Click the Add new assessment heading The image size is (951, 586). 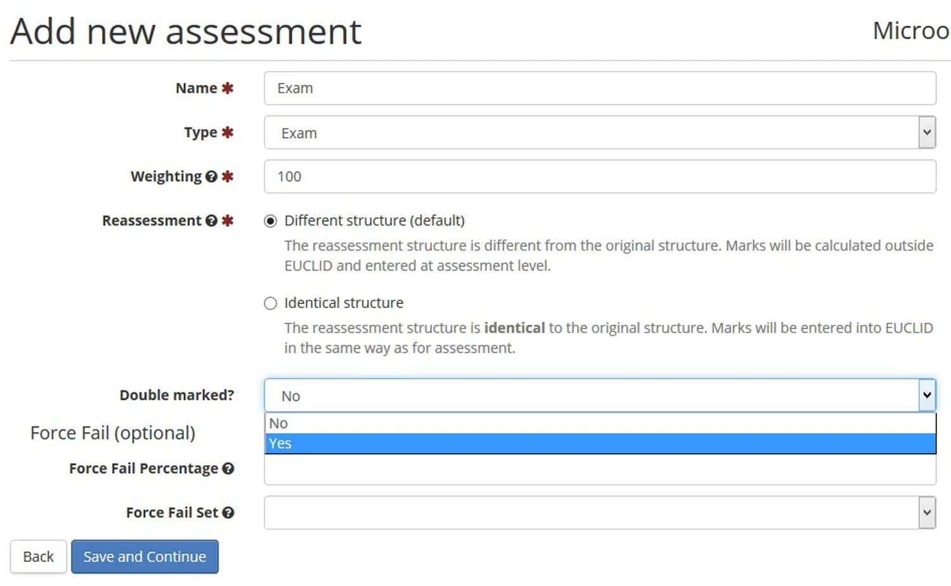pos(186,31)
